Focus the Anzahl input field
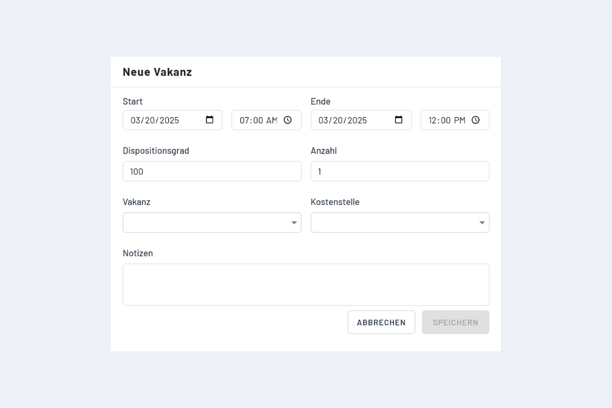This screenshot has height=408, width=612. click(x=399, y=171)
